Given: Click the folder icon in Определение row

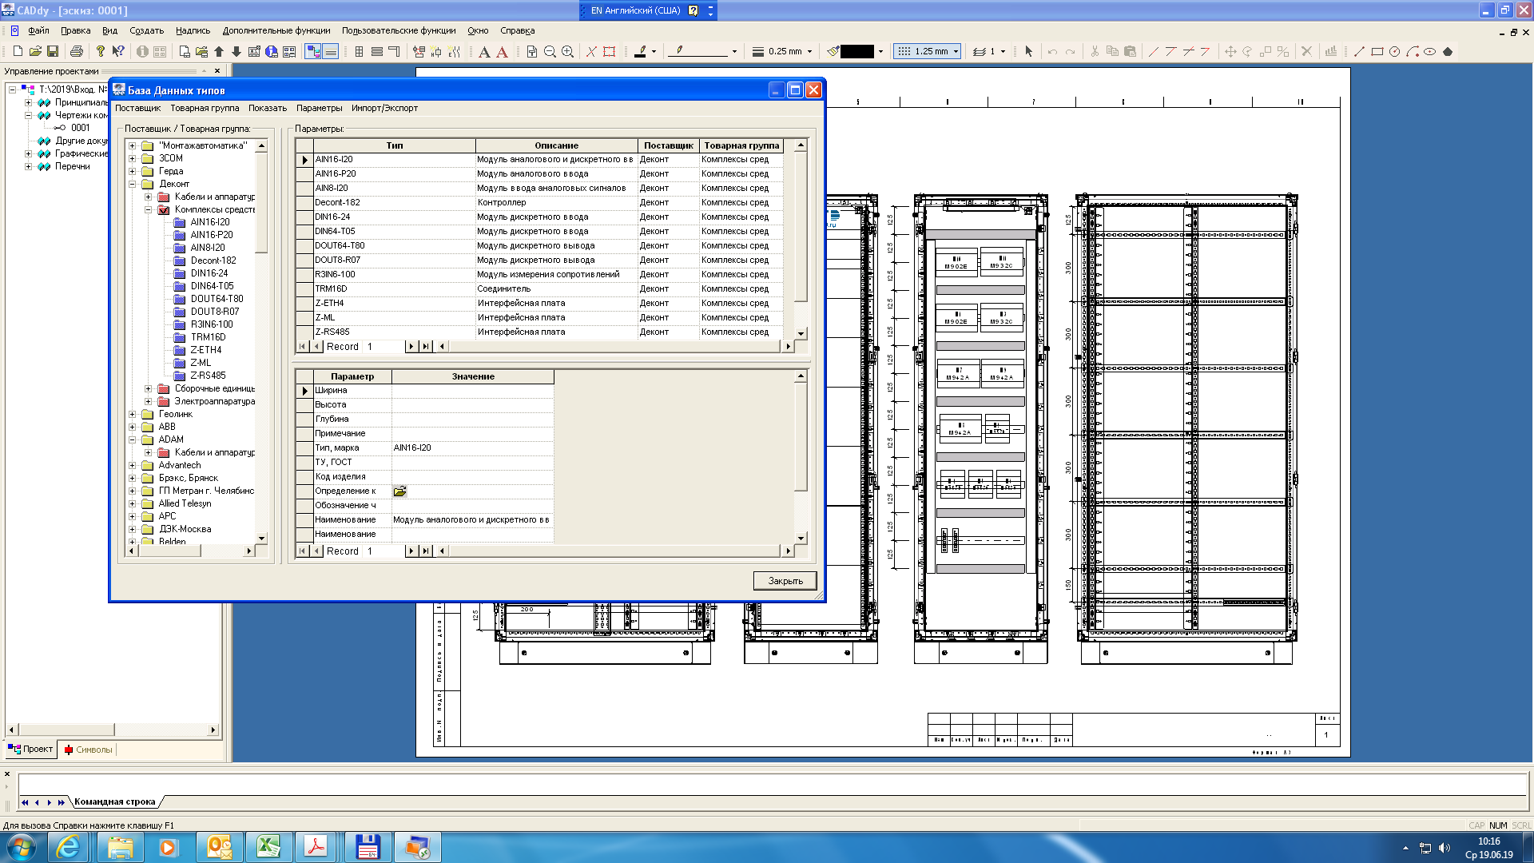Looking at the screenshot, I should coord(399,491).
